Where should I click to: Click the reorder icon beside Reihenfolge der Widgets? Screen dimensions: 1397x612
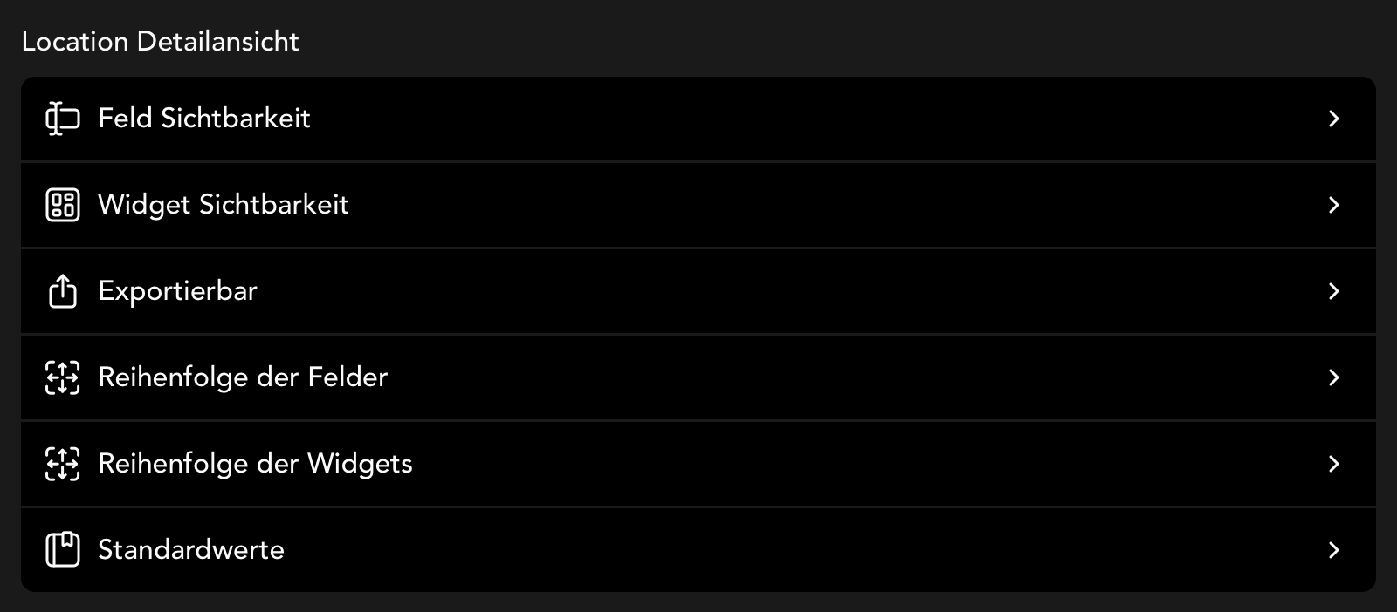point(62,464)
